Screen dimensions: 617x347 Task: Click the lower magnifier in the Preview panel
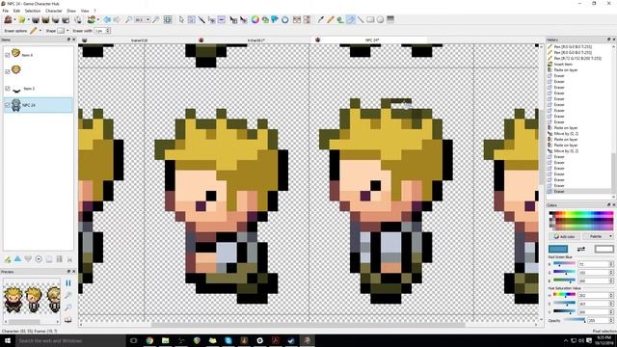(68, 307)
